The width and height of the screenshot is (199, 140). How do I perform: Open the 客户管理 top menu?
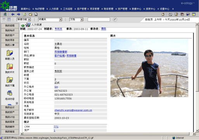81,9
